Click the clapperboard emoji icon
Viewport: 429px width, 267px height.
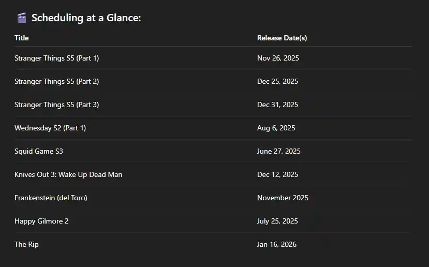pos(22,18)
